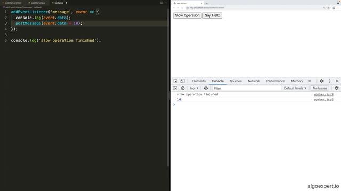
Task: Open worker.js:3 source link
Action: point(323,94)
